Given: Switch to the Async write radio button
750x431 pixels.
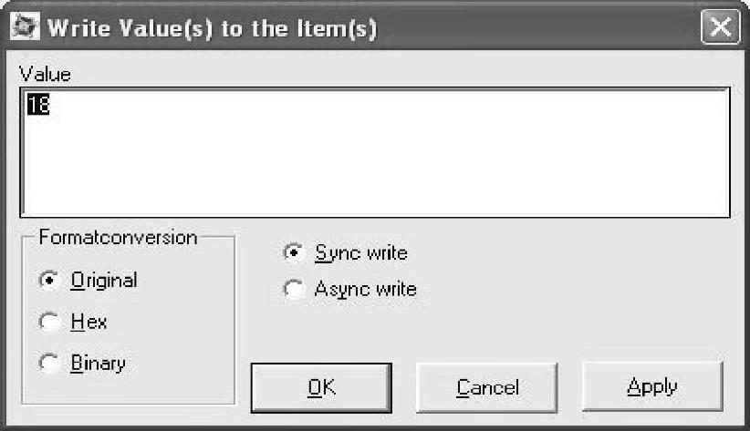Looking at the screenshot, I should (x=294, y=290).
